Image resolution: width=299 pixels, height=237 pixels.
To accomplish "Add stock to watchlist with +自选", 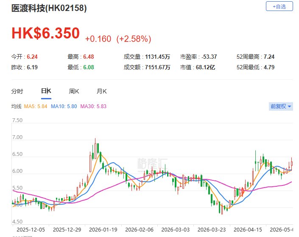I will click(279, 6).
